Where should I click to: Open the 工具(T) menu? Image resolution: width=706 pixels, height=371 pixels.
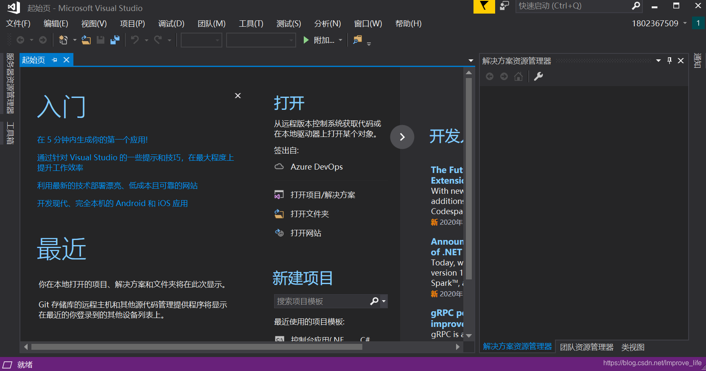(x=251, y=24)
